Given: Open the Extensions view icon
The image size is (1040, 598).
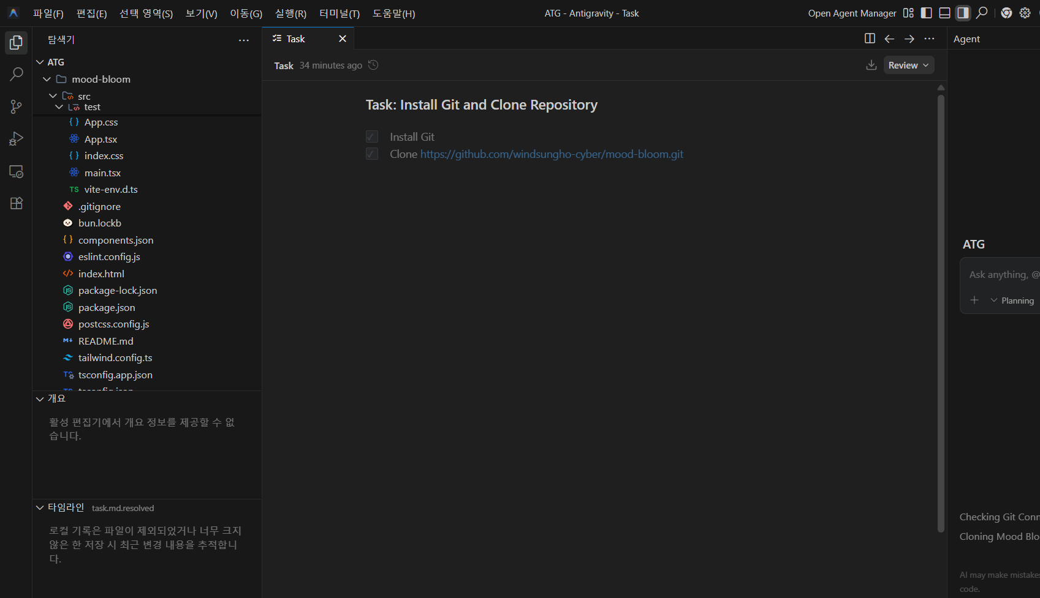Looking at the screenshot, I should click(17, 203).
